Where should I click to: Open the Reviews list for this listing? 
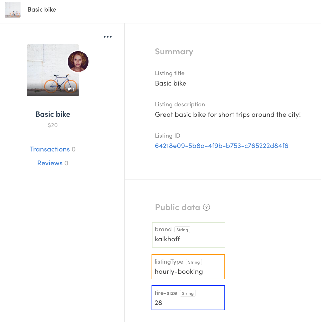click(50, 163)
